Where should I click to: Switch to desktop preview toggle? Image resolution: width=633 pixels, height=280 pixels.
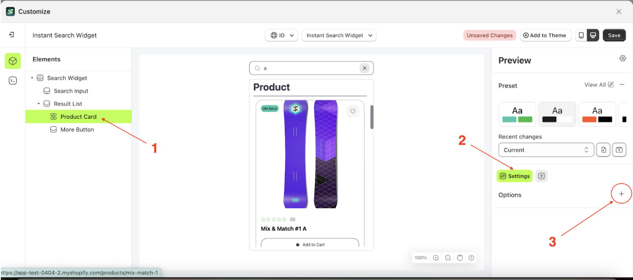[x=593, y=35]
